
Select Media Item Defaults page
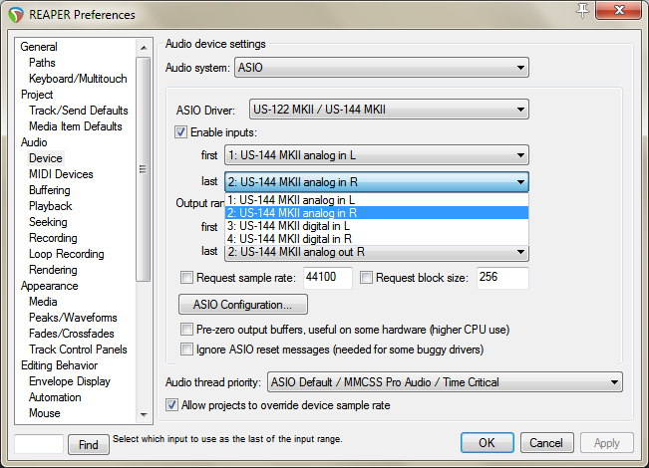pyautogui.click(x=76, y=126)
